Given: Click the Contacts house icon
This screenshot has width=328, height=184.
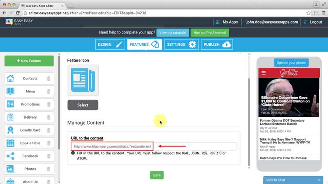Looking at the screenshot, I should click(x=10, y=78).
